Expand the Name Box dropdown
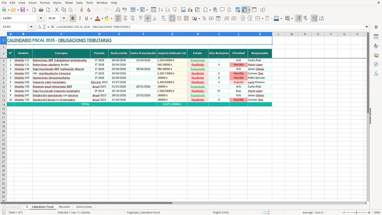 pos(31,27)
